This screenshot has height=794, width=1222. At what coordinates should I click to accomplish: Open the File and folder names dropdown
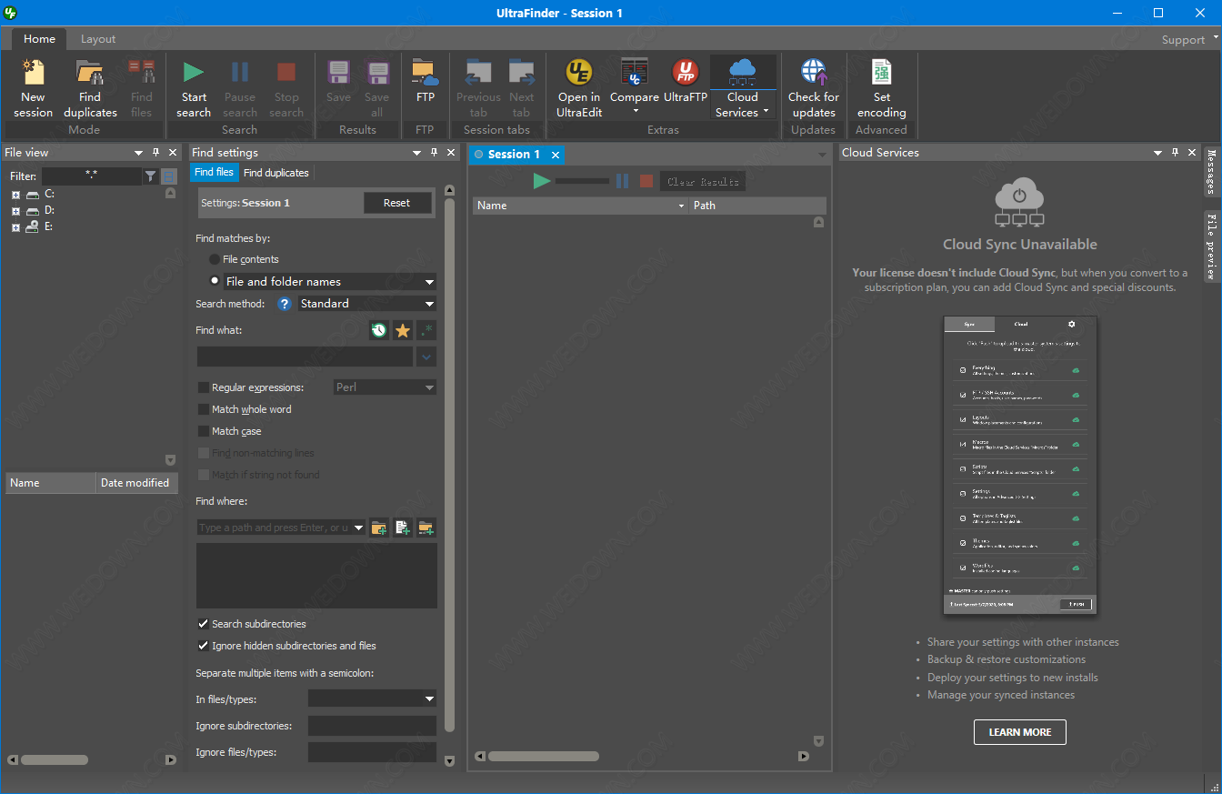[x=429, y=282]
